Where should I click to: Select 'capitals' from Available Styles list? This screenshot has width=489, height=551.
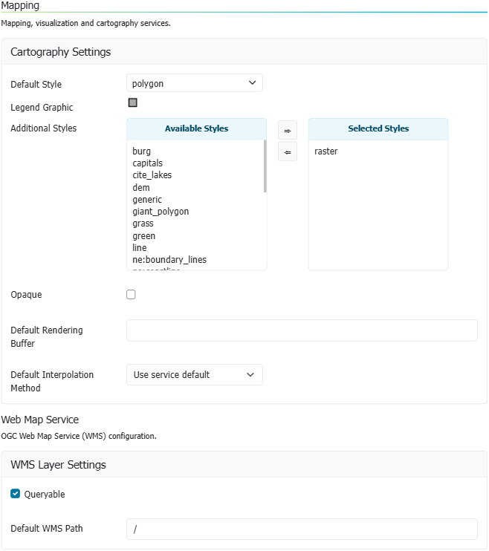click(x=148, y=163)
